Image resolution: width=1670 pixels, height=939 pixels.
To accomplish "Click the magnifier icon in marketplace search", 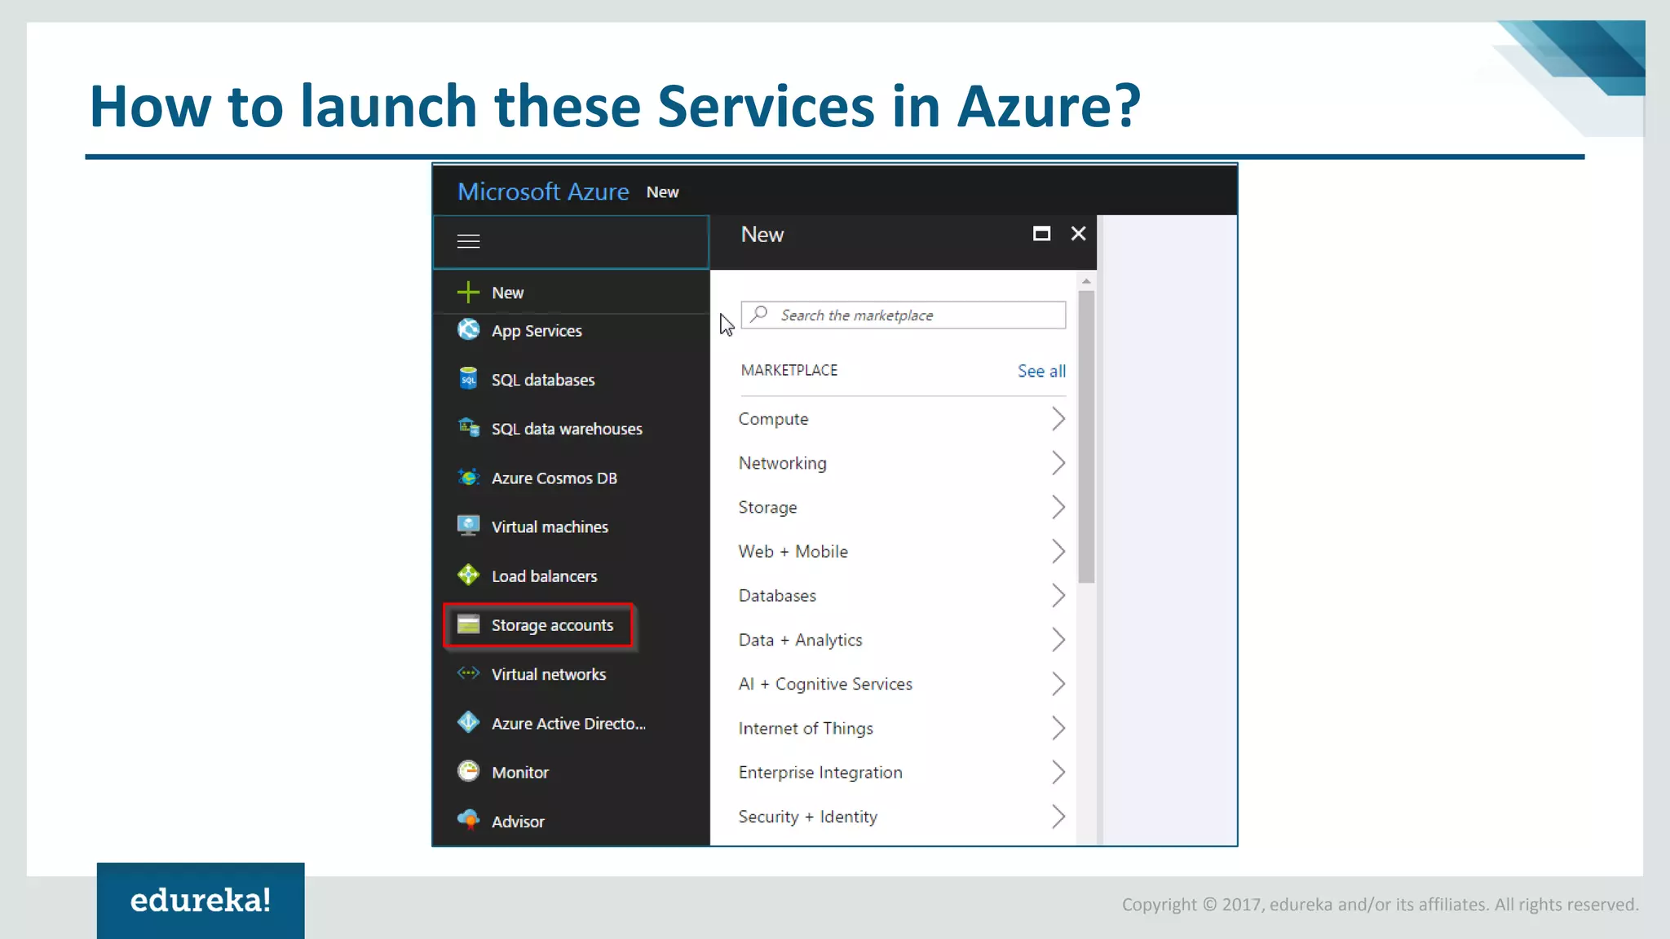I will click(760, 314).
